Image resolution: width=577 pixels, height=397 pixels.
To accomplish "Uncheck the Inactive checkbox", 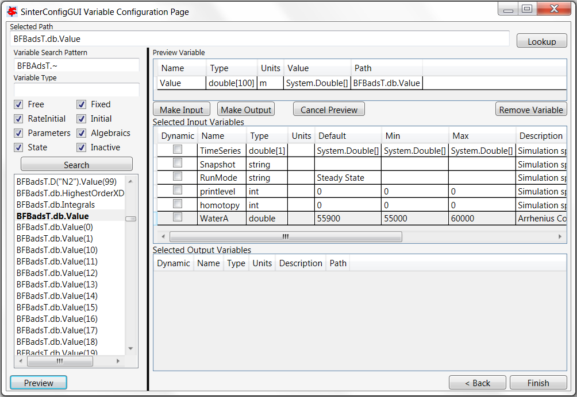I will click(81, 147).
